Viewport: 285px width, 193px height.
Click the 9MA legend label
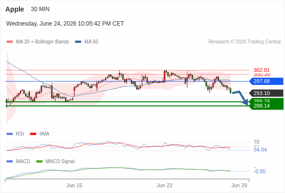point(44,134)
